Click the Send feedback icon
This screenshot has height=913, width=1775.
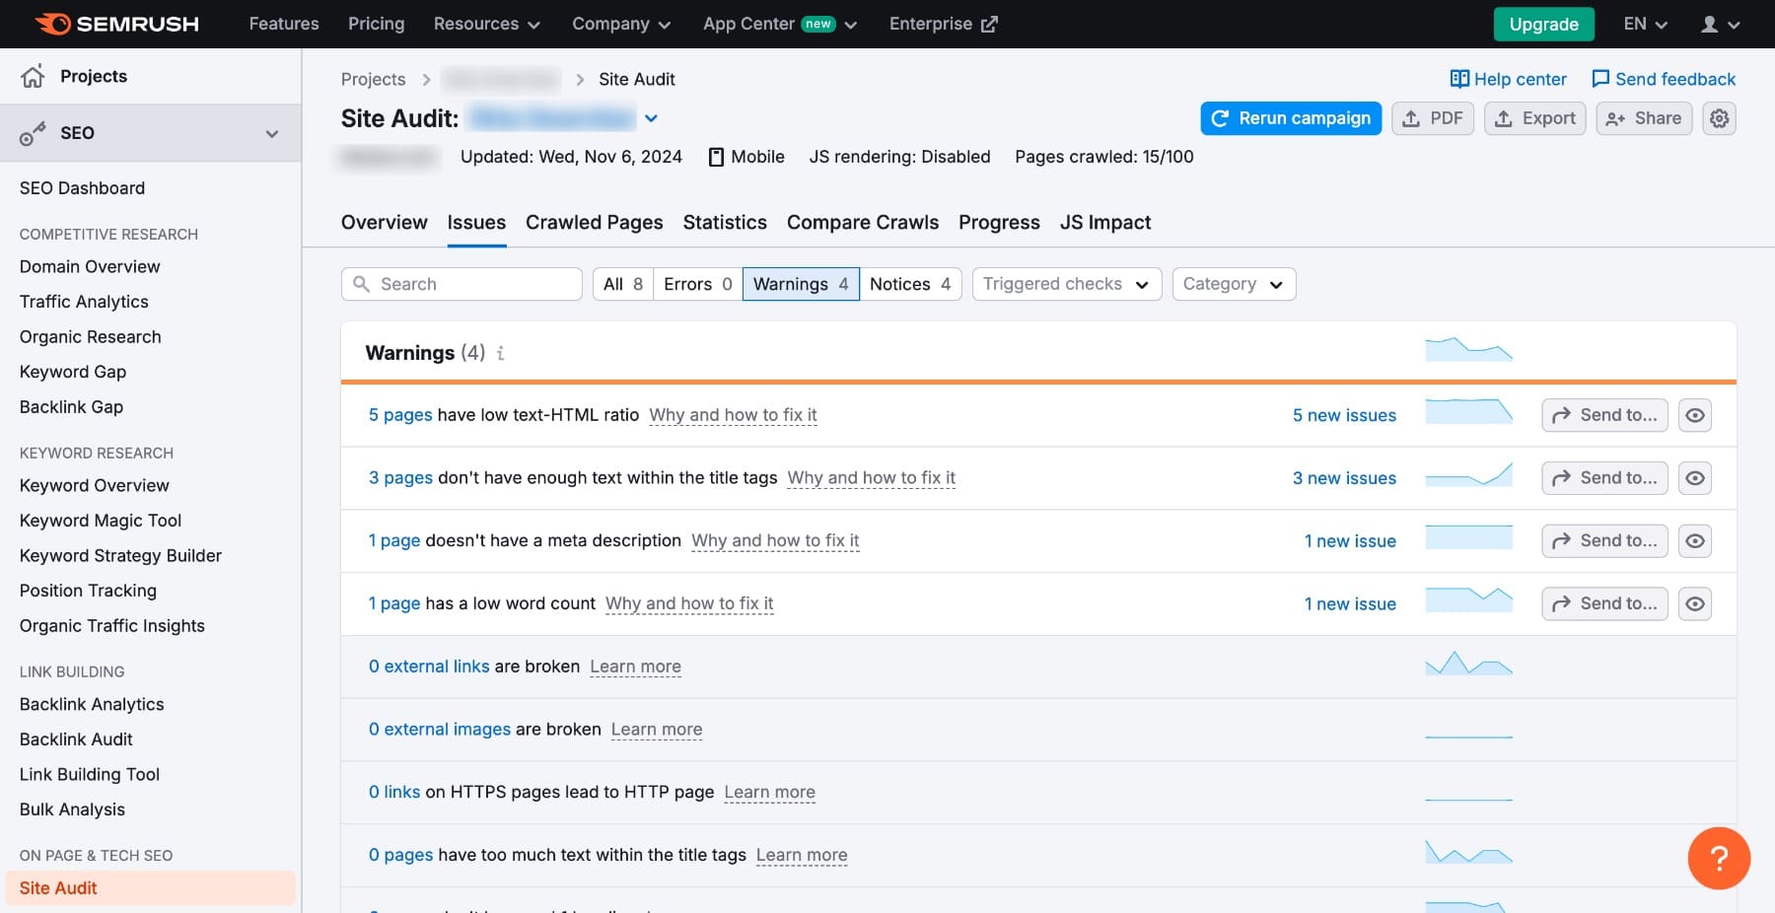pos(1601,79)
